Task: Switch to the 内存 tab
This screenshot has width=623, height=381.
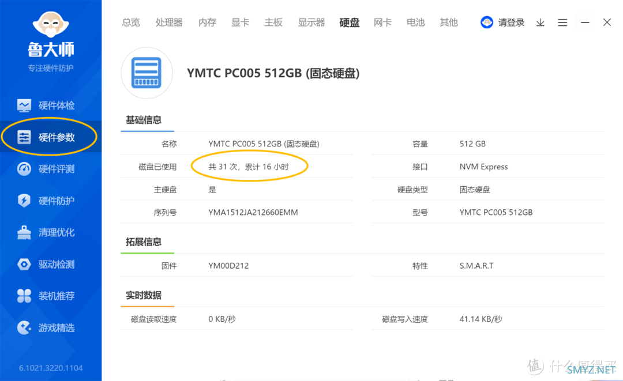Action: 208,22
